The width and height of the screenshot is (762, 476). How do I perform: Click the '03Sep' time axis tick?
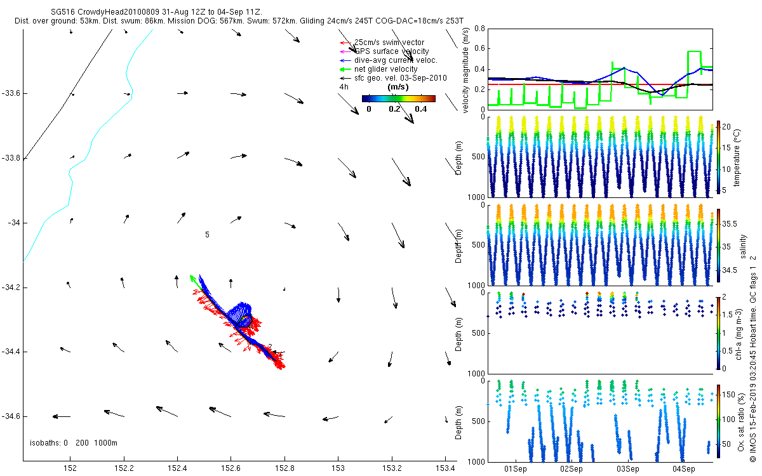627,470
